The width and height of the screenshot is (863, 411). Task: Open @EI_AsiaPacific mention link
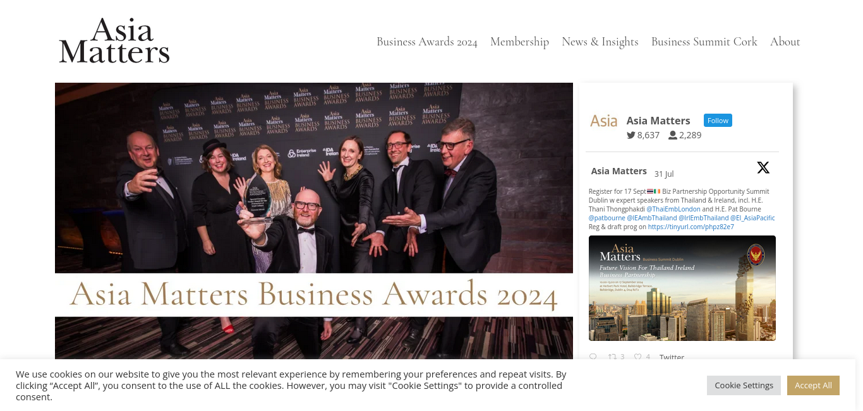(752, 218)
